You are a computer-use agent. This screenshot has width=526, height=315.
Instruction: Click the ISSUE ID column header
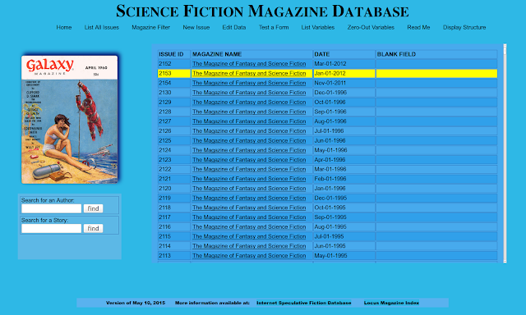click(x=174, y=54)
